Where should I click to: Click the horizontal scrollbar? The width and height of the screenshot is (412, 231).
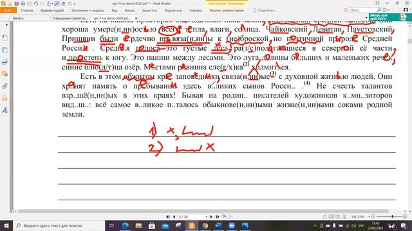pyautogui.click(x=203, y=211)
